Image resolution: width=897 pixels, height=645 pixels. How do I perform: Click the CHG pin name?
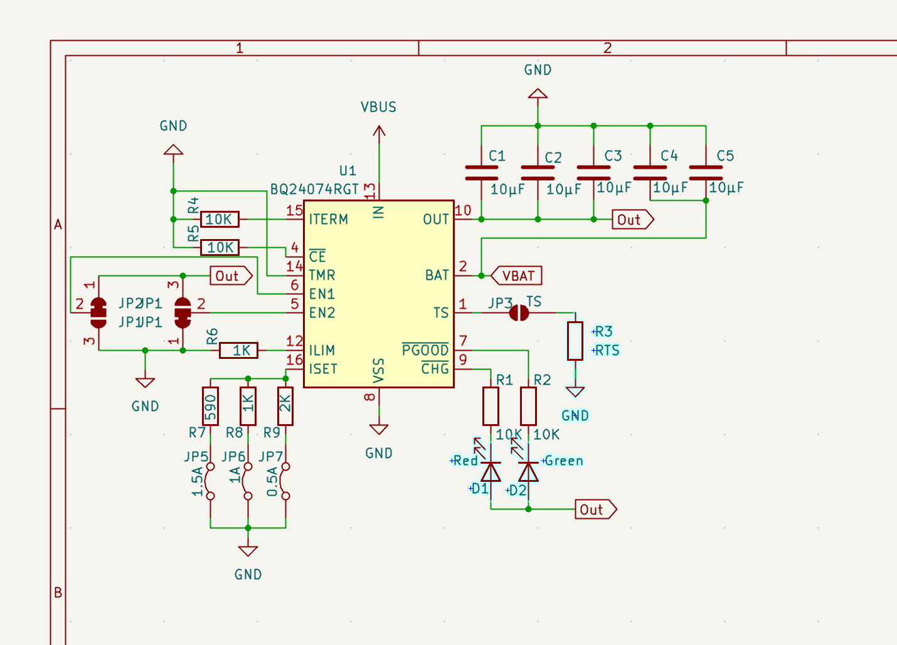coord(435,368)
